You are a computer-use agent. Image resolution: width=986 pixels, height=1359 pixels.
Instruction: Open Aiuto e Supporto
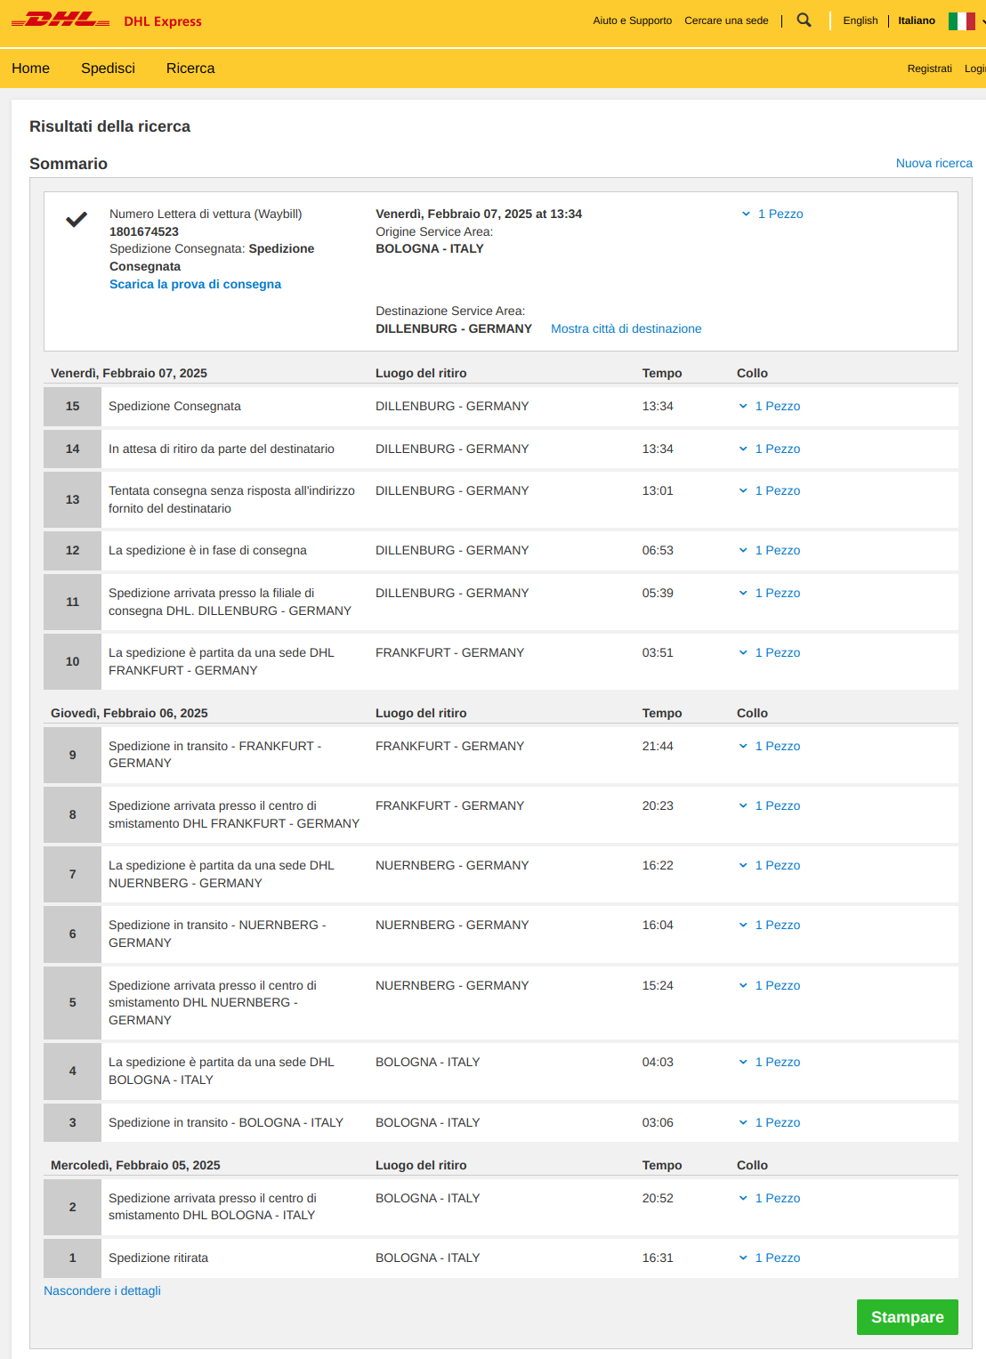coord(633,20)
